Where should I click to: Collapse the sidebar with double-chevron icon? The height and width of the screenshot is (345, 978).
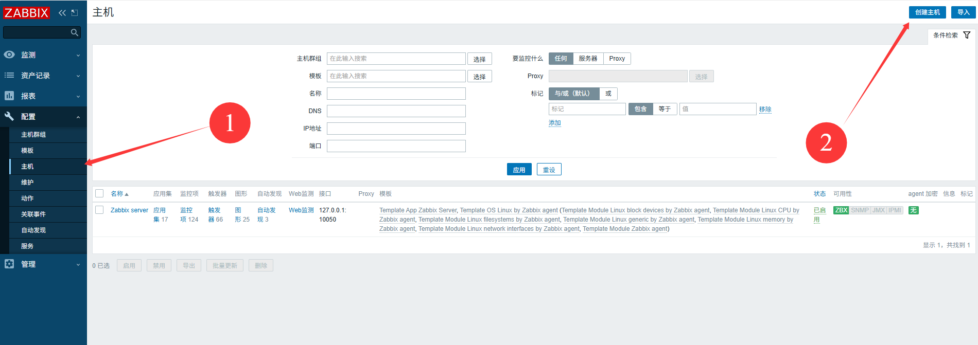[62, 13]
